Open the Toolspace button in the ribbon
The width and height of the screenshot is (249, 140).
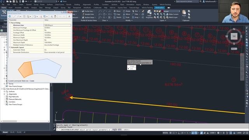[x=4, y=14]
